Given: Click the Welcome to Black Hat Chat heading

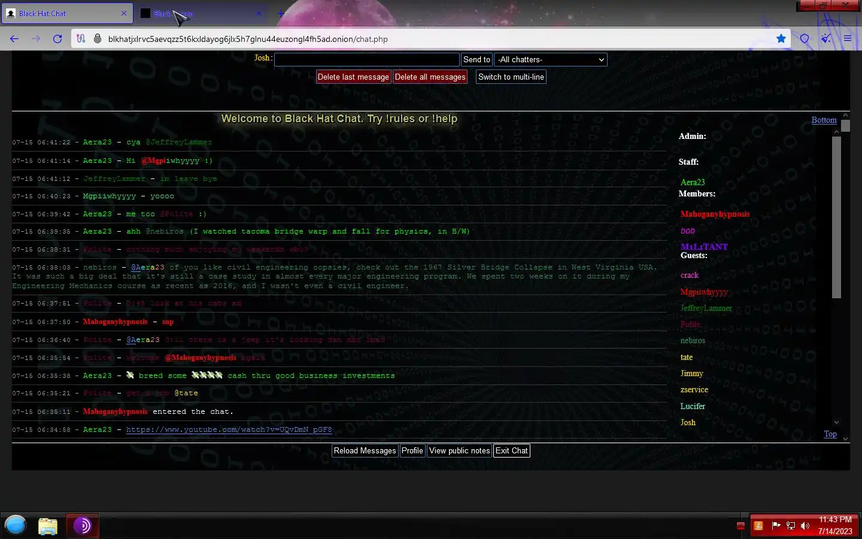Looking at the screenshot, I should [339, 119].
